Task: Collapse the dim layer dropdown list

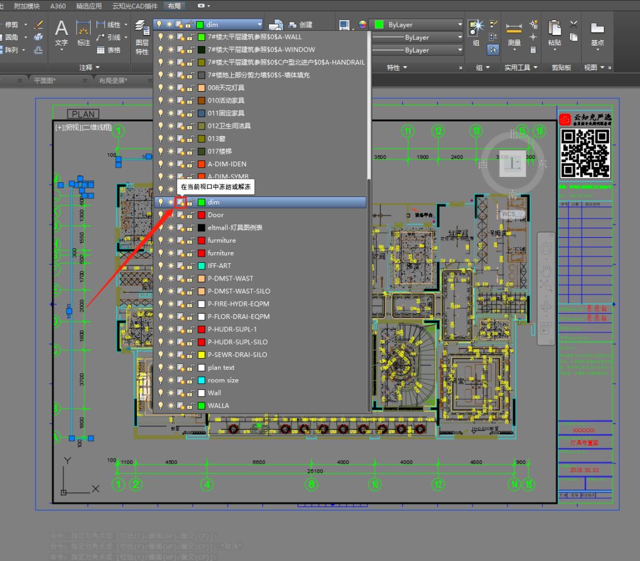Action: [x=259, y=24]
